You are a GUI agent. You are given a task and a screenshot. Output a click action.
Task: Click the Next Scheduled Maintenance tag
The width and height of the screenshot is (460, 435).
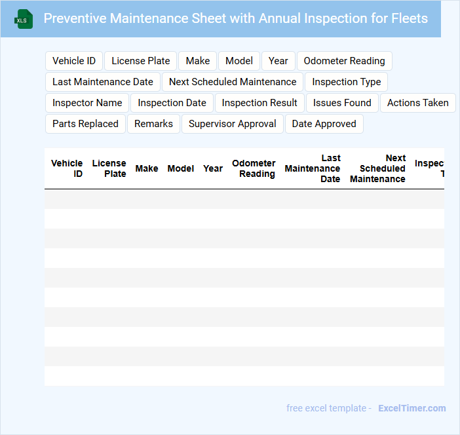coord(233,82)
